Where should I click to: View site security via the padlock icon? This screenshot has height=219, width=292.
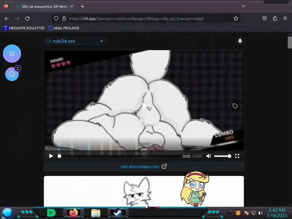click(x=64, y=19)
